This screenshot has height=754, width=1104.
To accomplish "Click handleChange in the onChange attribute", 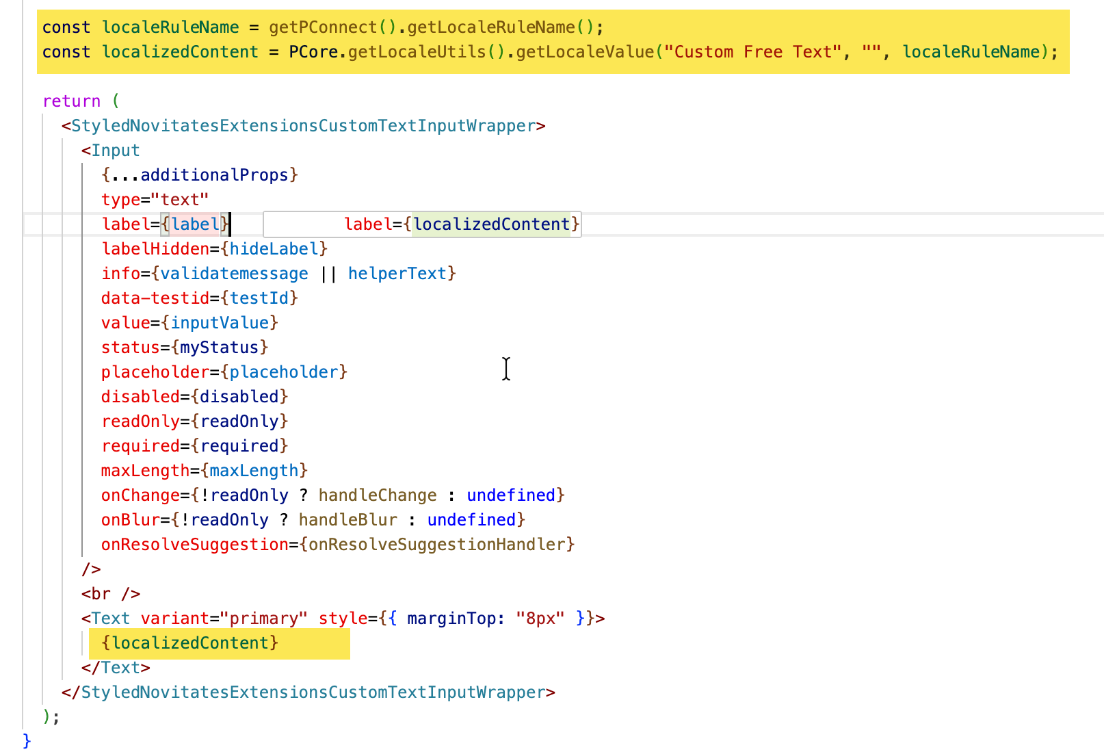I will click(x=377, y=495).
